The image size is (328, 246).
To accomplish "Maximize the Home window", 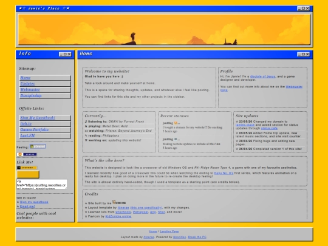I will (x=303, y=55).
